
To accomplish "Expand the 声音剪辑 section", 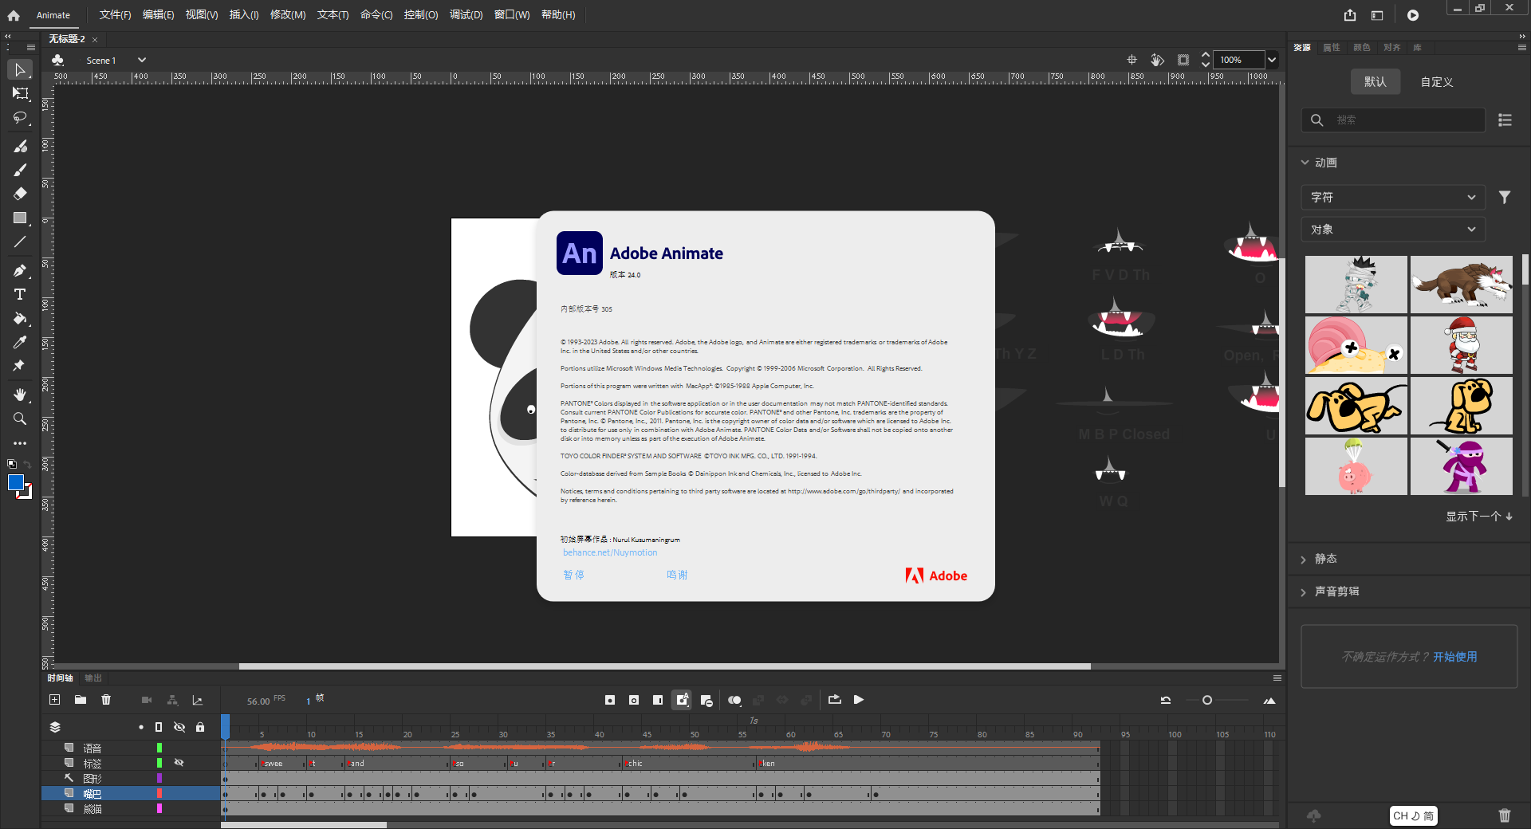I will [x=1304, y=592].
